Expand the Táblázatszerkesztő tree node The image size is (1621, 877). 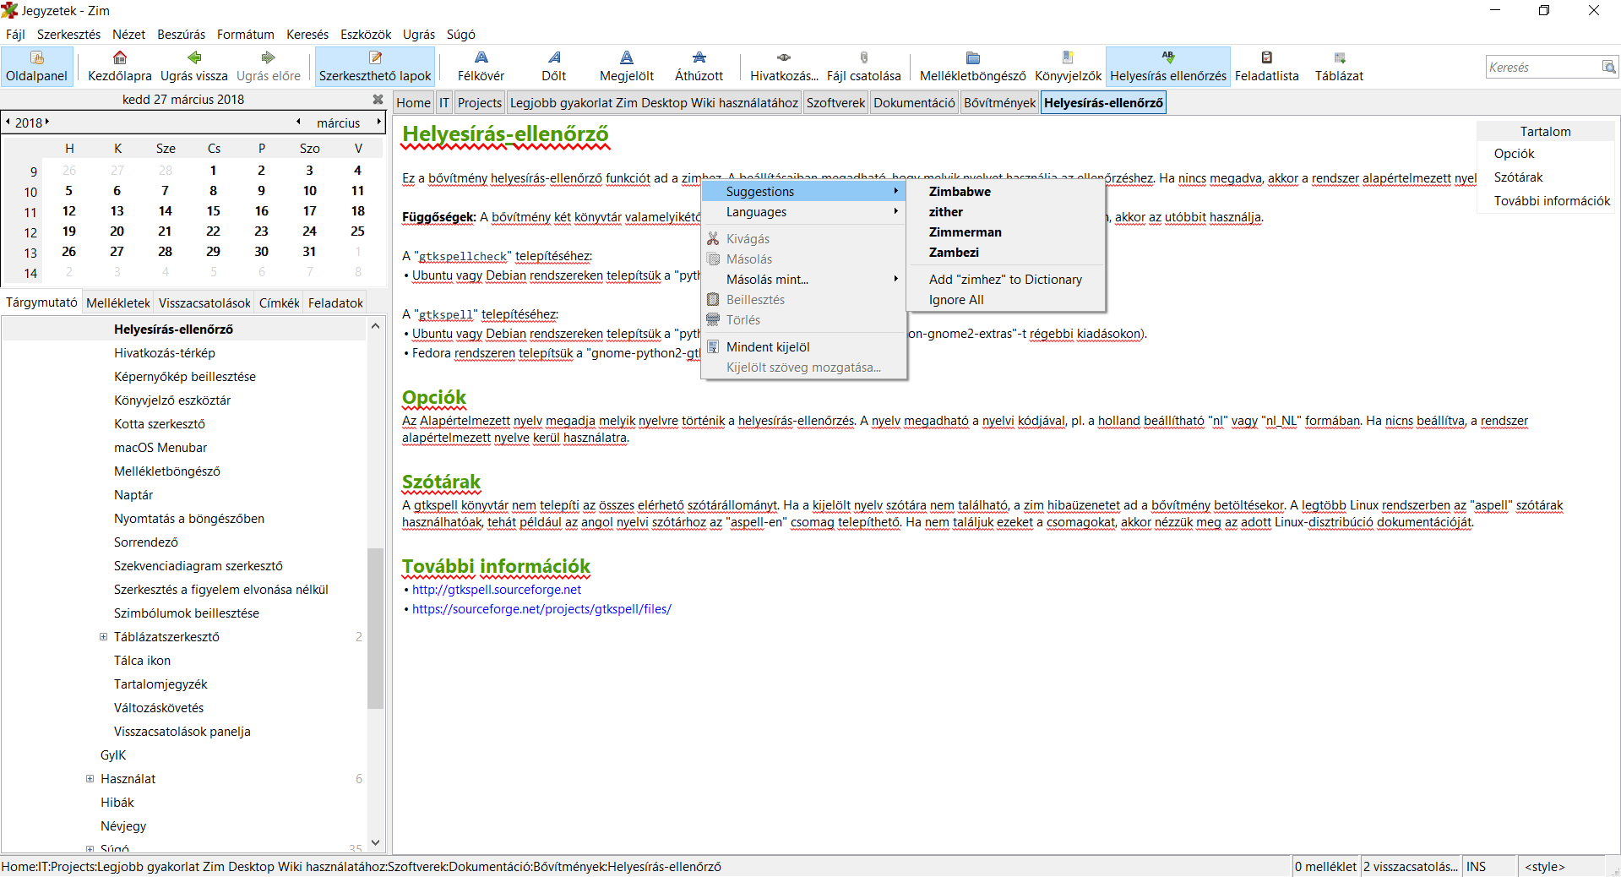point(103,637)
